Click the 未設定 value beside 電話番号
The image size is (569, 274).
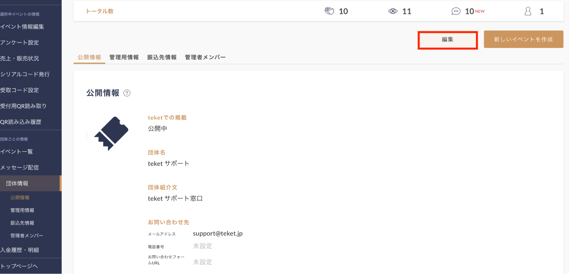point(203,246)
